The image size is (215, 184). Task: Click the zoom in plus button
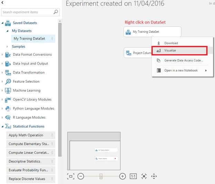[123, 176]
